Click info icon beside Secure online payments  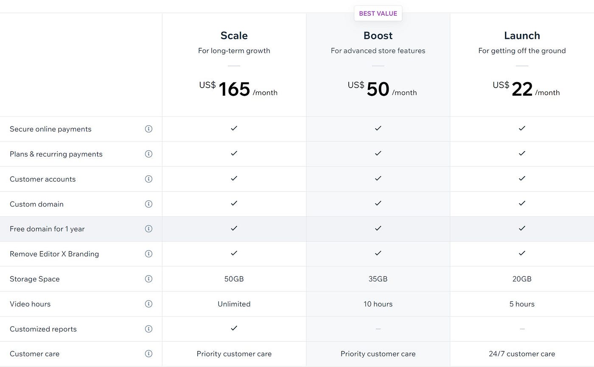(x=148, y=129)
